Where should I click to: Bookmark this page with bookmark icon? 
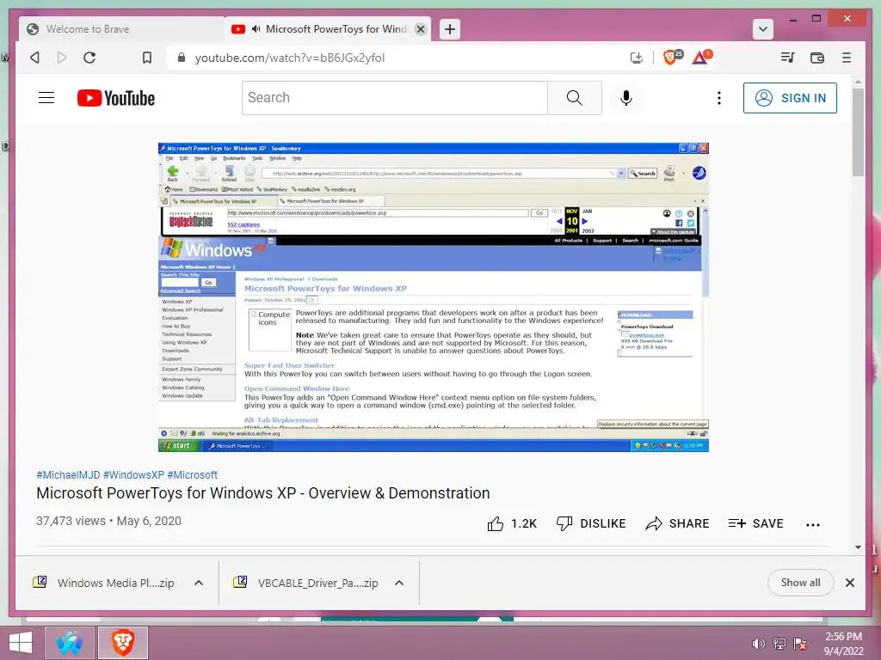[146, 58]
